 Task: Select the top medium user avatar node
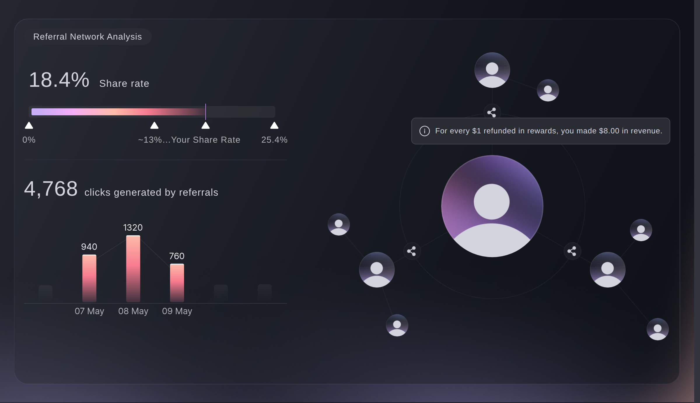click(x=492, y=70)
